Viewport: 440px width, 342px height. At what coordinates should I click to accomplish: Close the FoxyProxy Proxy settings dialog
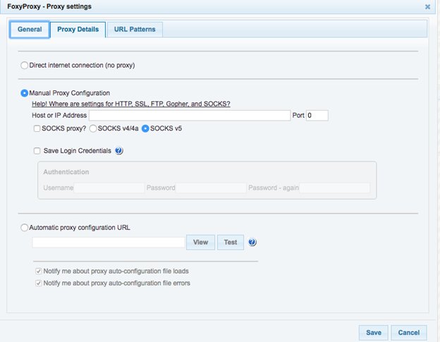427,7
